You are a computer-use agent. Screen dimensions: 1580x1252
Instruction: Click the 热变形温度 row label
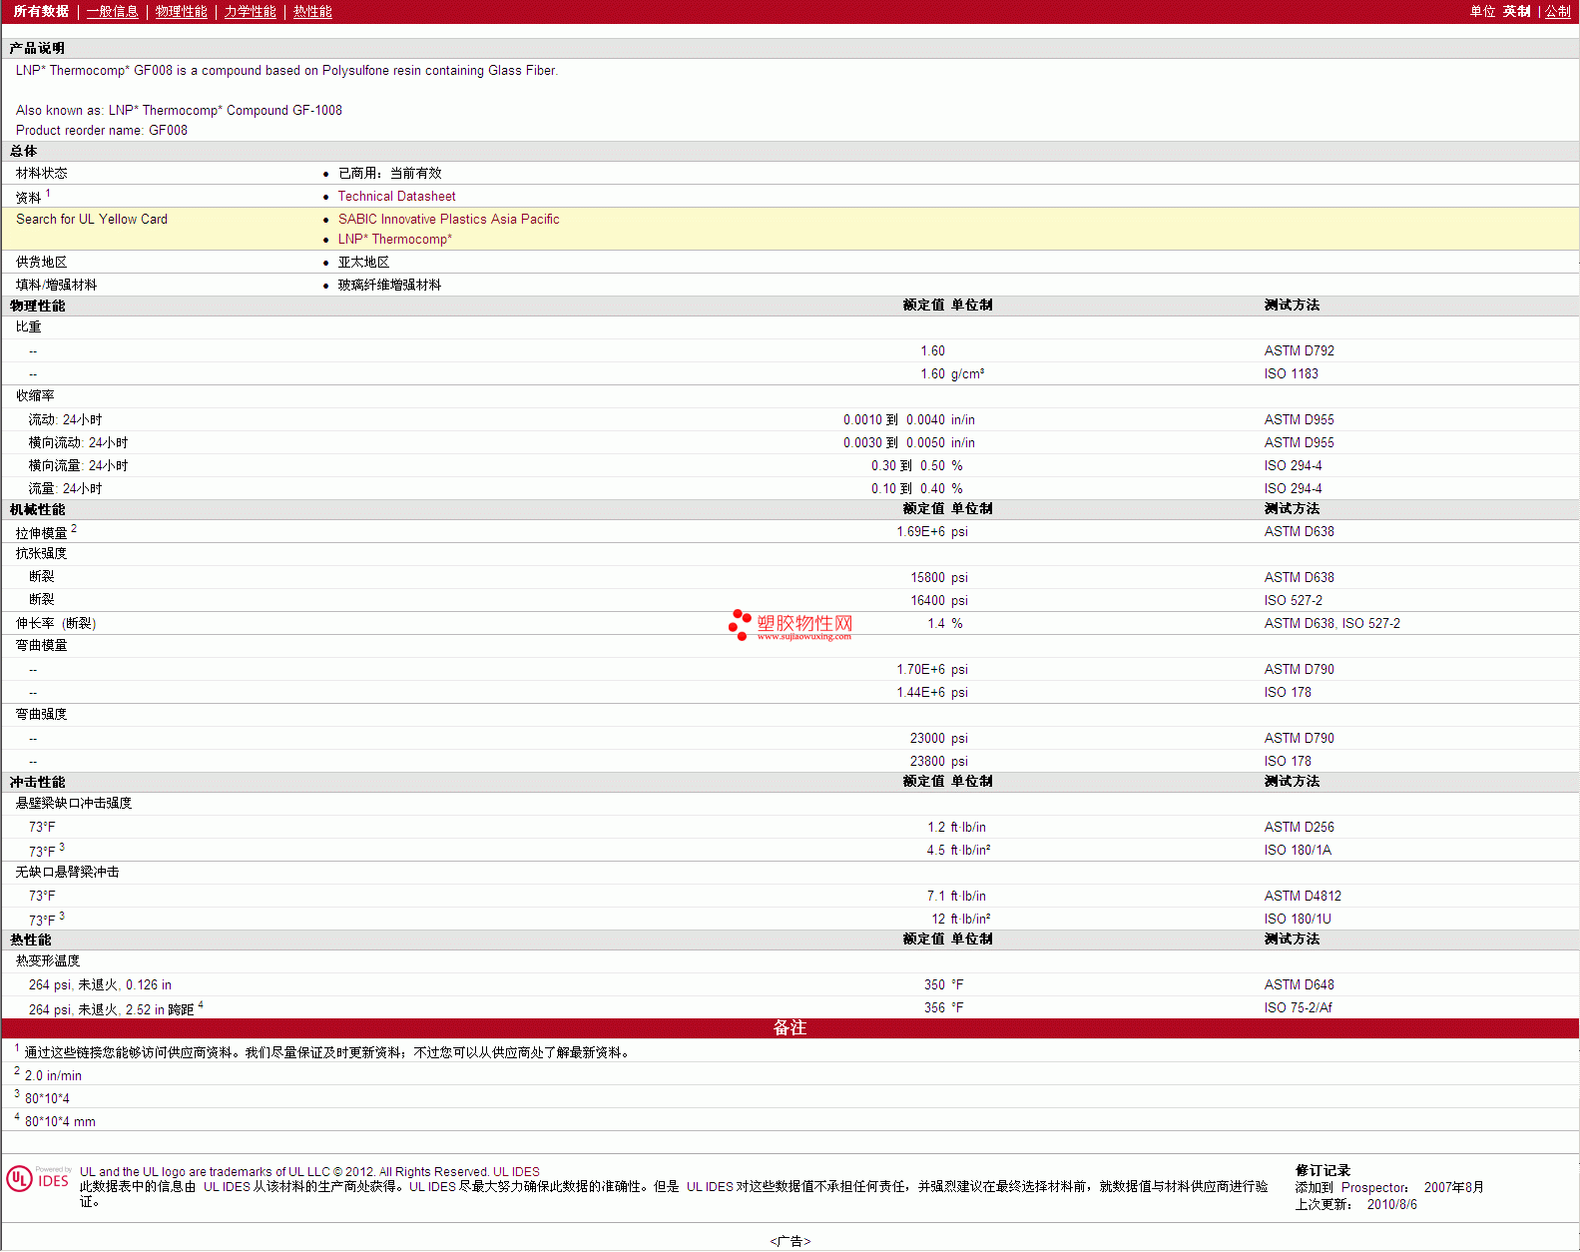click(48, 961)
